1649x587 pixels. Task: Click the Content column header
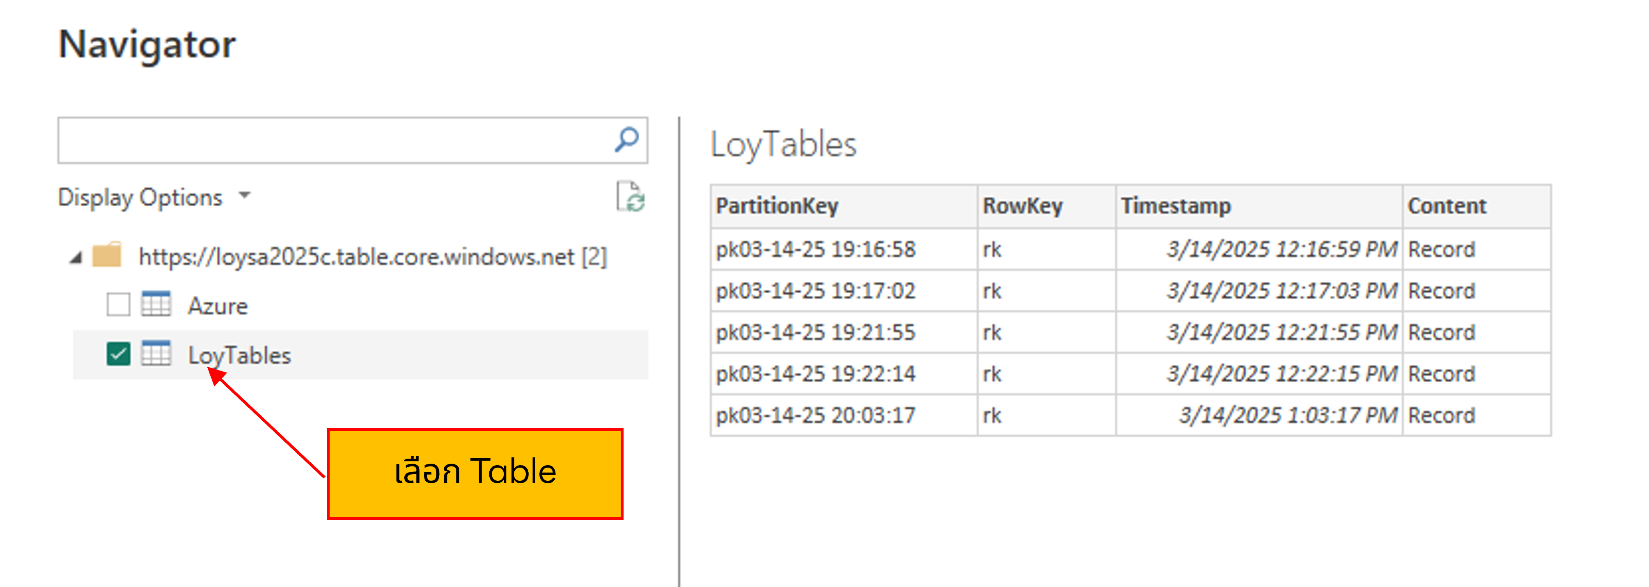pos(1447,206)
